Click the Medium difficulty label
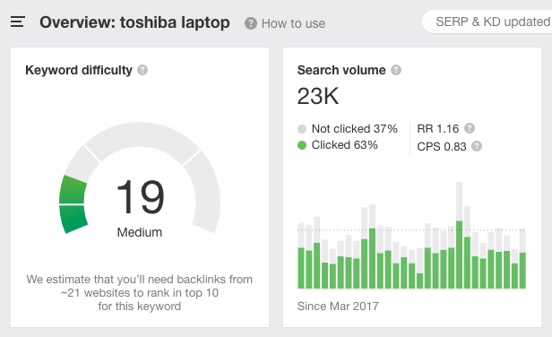Image resolution: width=552 pixels, height=337 pixels. pyautogui.click(x=140, y=232)
